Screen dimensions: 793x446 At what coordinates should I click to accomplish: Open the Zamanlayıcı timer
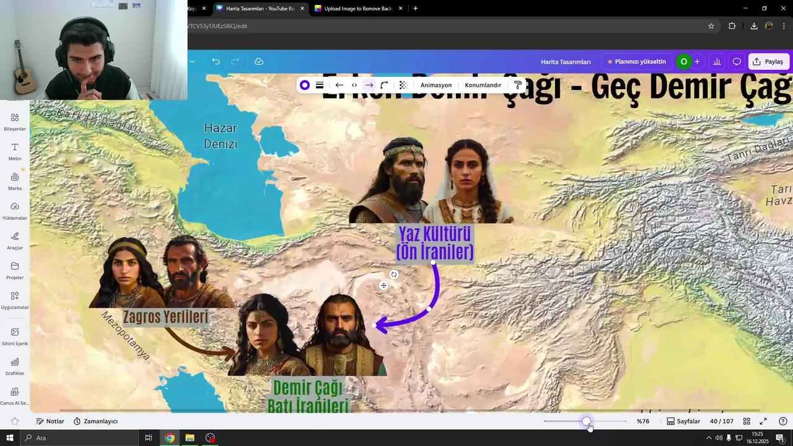tap(95, 421)
